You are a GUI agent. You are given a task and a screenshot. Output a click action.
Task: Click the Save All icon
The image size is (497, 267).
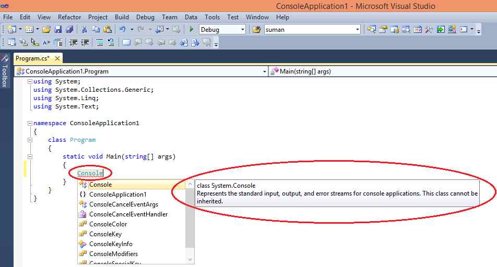pyautogui.click(x=70, y=29)
